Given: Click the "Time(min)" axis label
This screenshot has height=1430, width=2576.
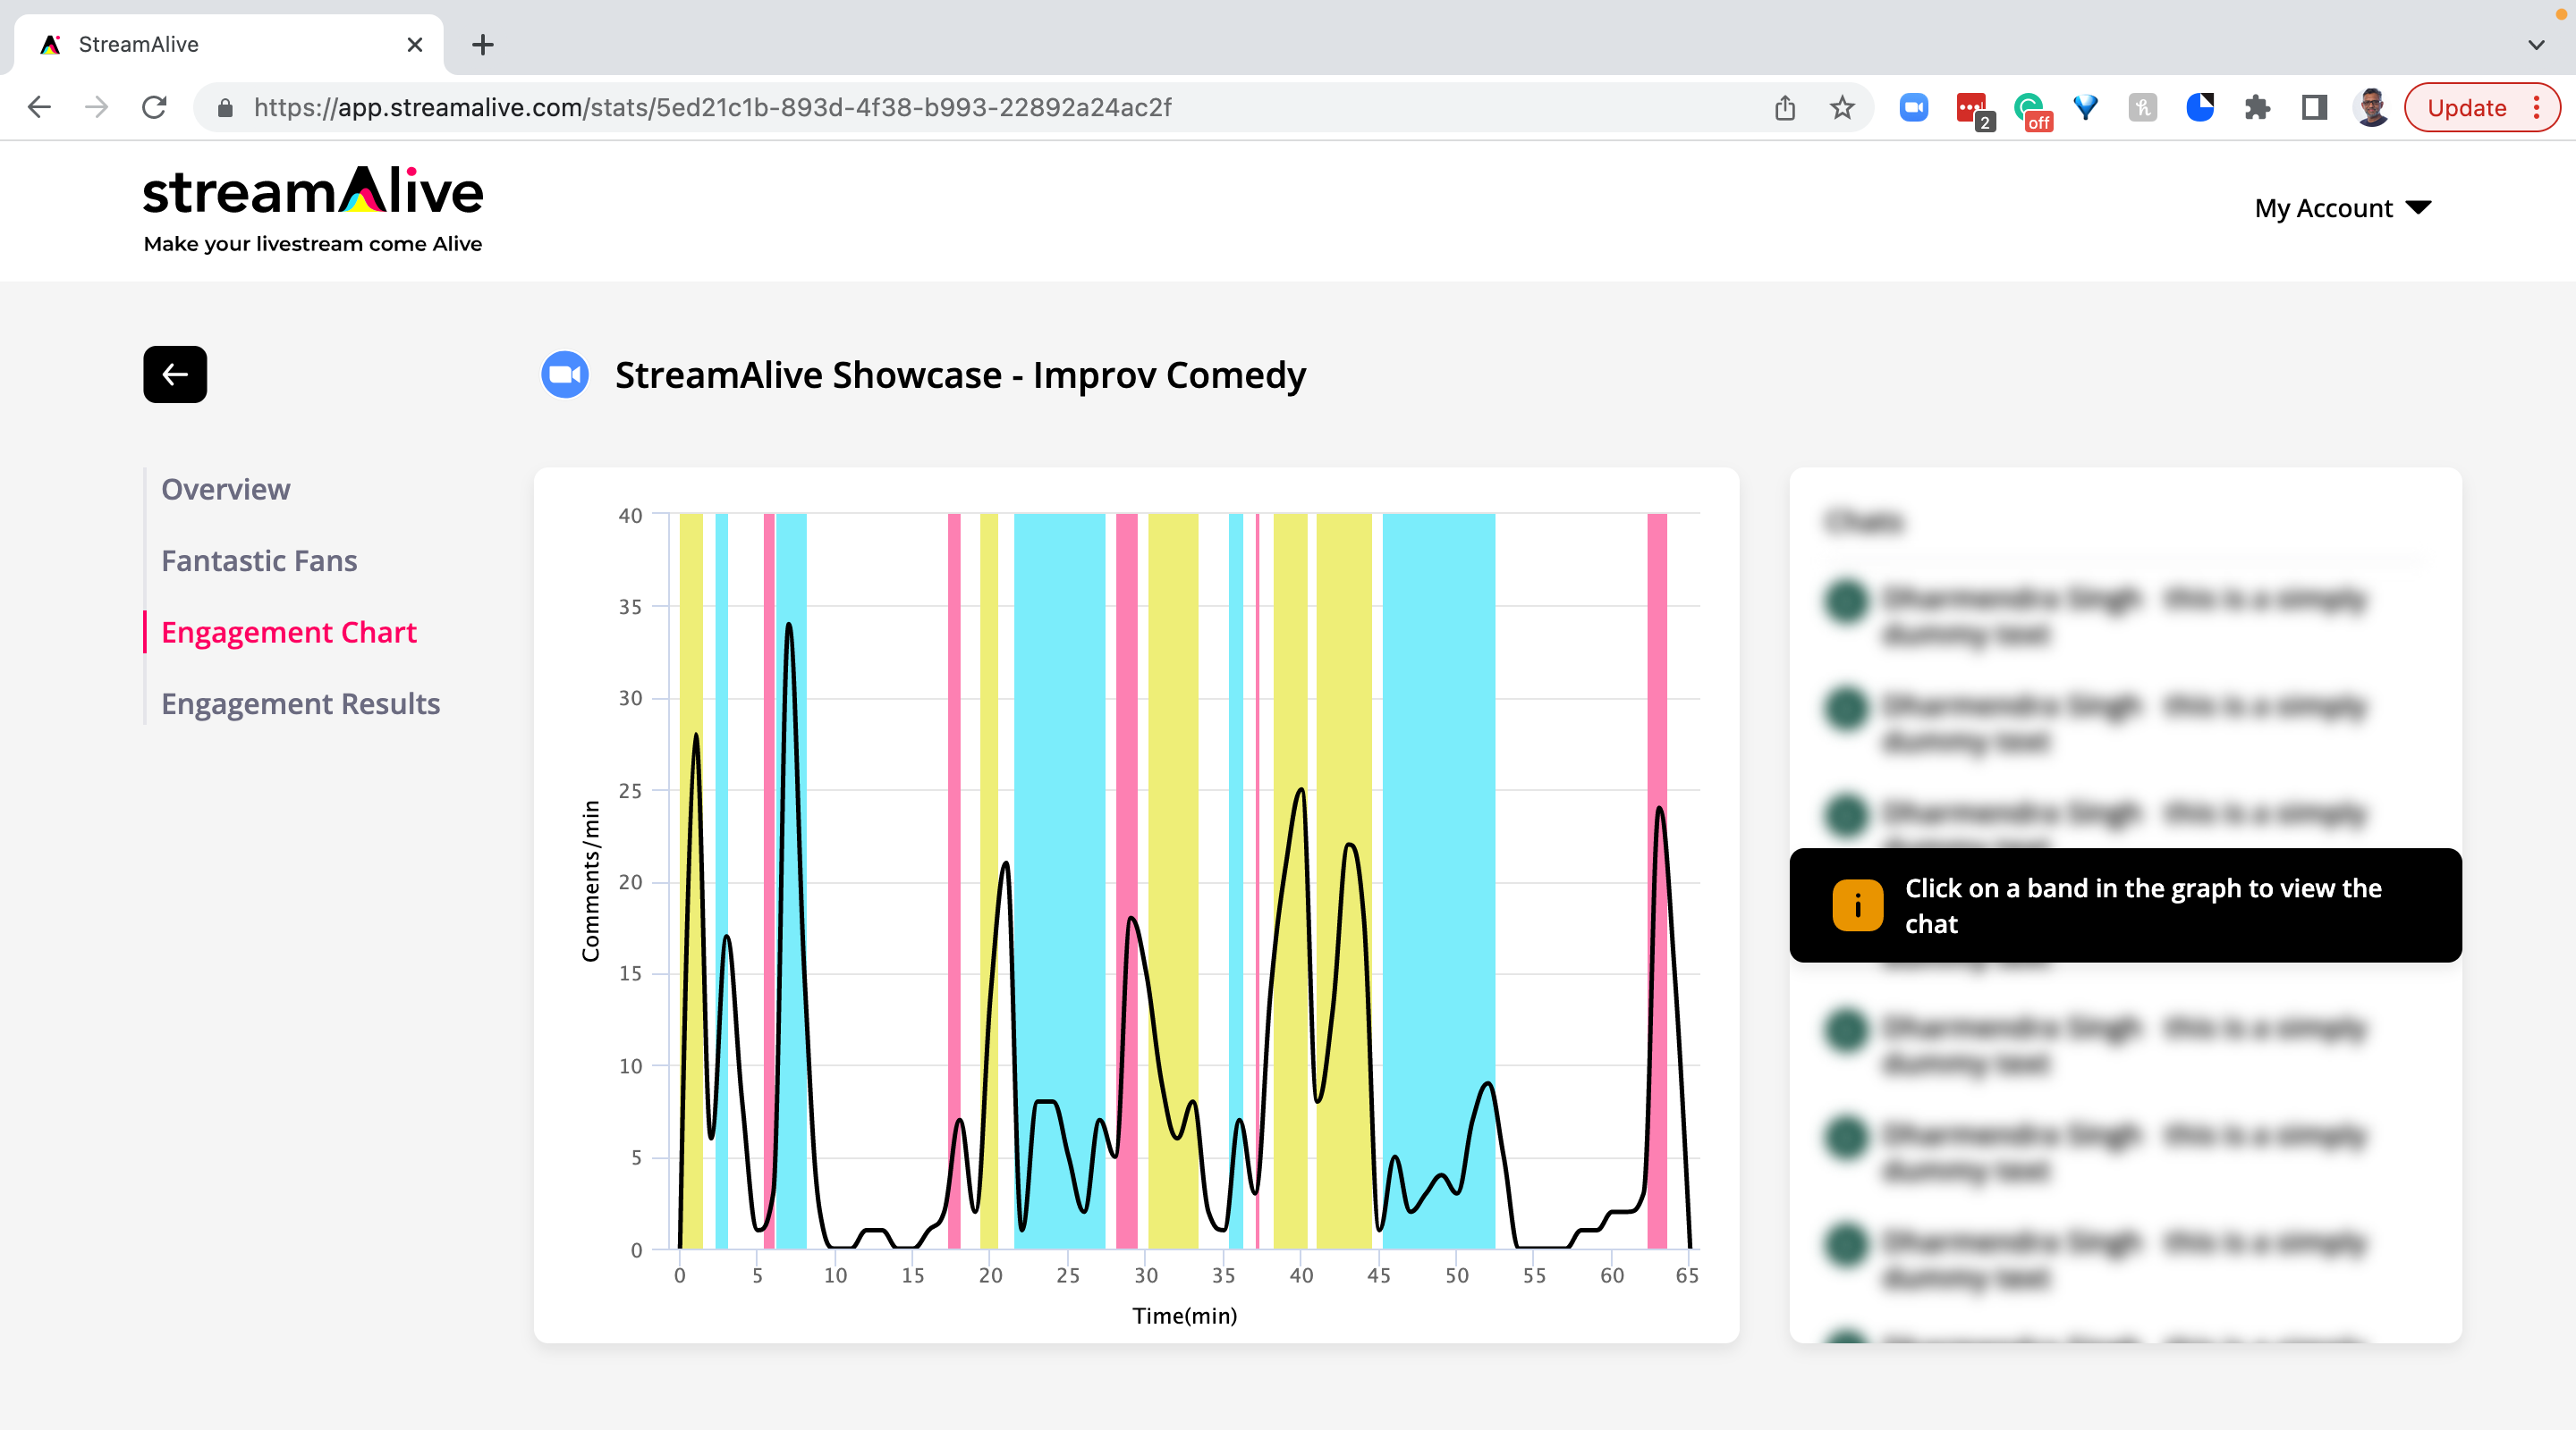Looking at the screenshot, I should pyautogui.click(x=1185, y=1315).
